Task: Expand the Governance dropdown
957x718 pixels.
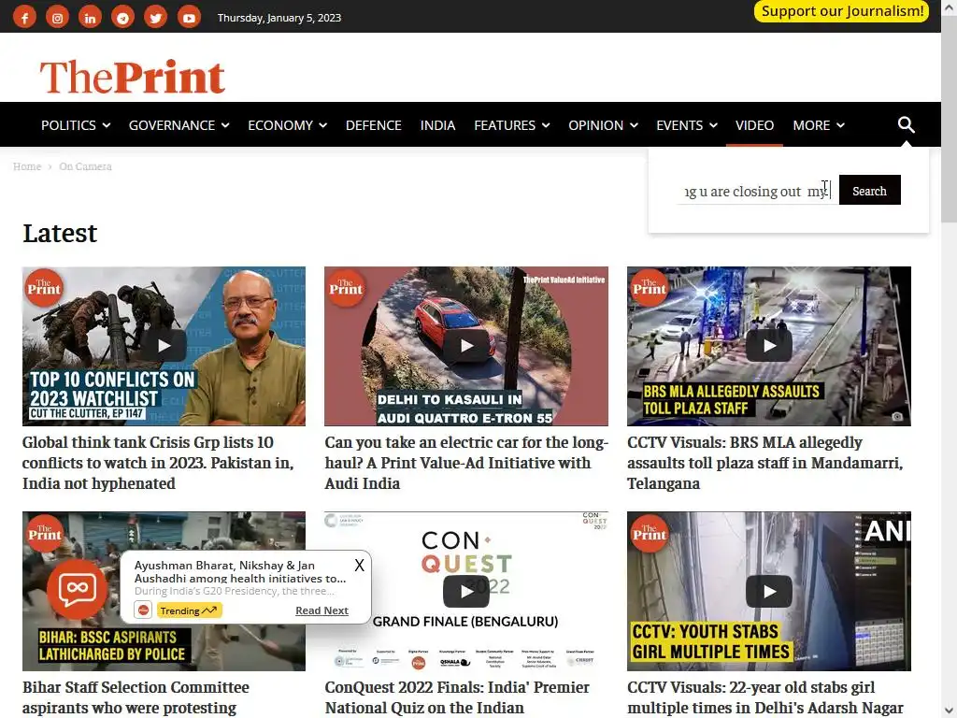Action: (179, 125)
